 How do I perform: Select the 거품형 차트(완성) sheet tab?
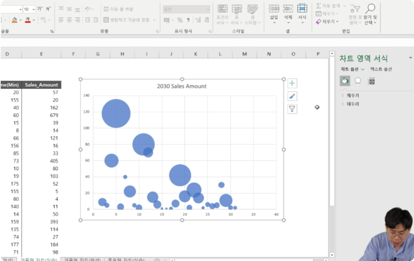pos(82,259)
